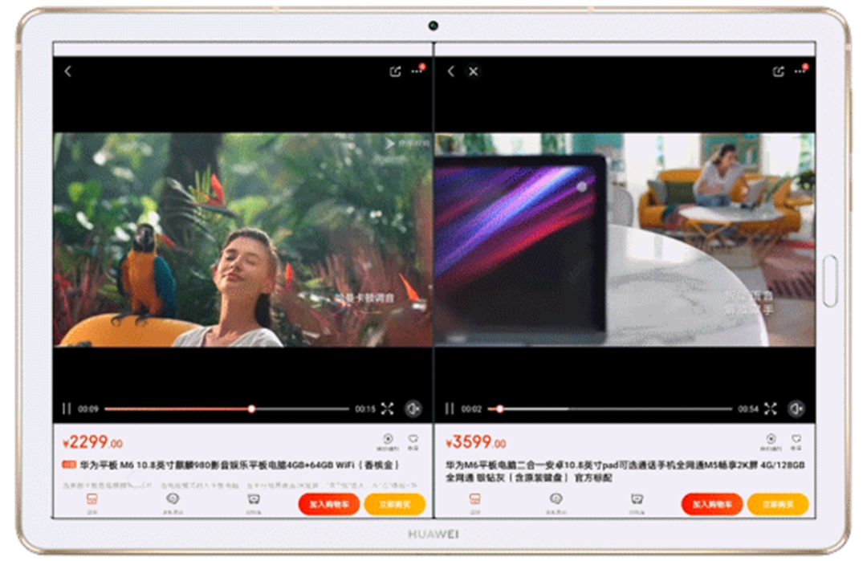The width and height of the screenshot is (867, 561).
Task: Tap the price-drop alert icon beside ¥3599
Action: [x=771, y=441]
